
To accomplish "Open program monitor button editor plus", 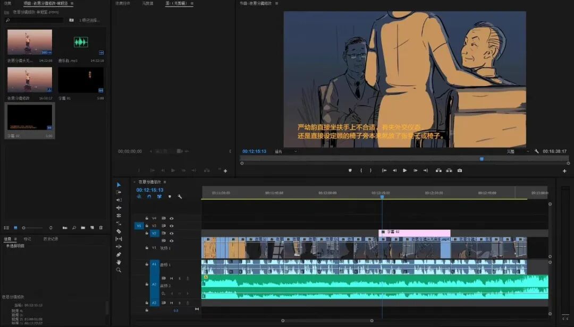I will click(564, 171).
